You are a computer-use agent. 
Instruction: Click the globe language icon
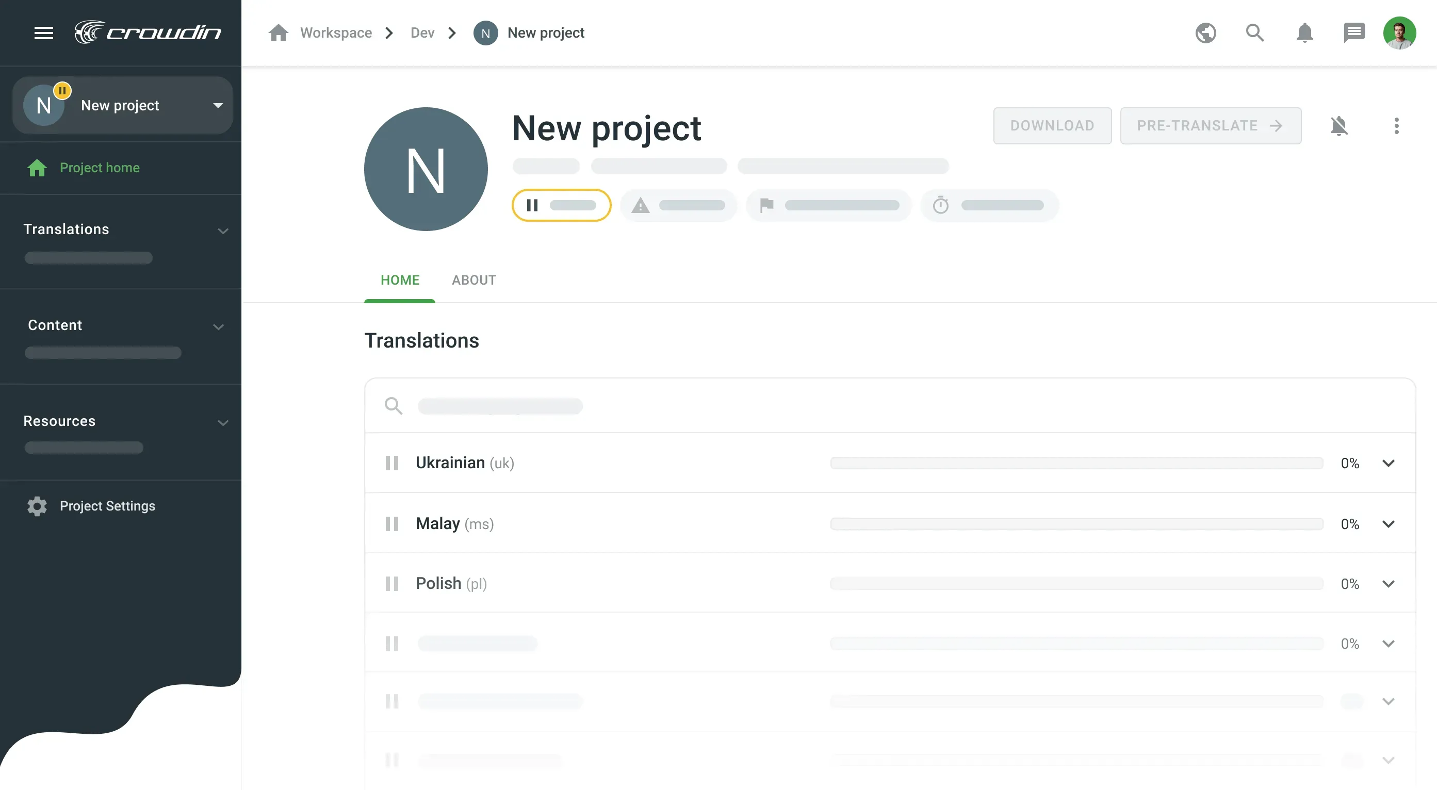pos(1205,33)
